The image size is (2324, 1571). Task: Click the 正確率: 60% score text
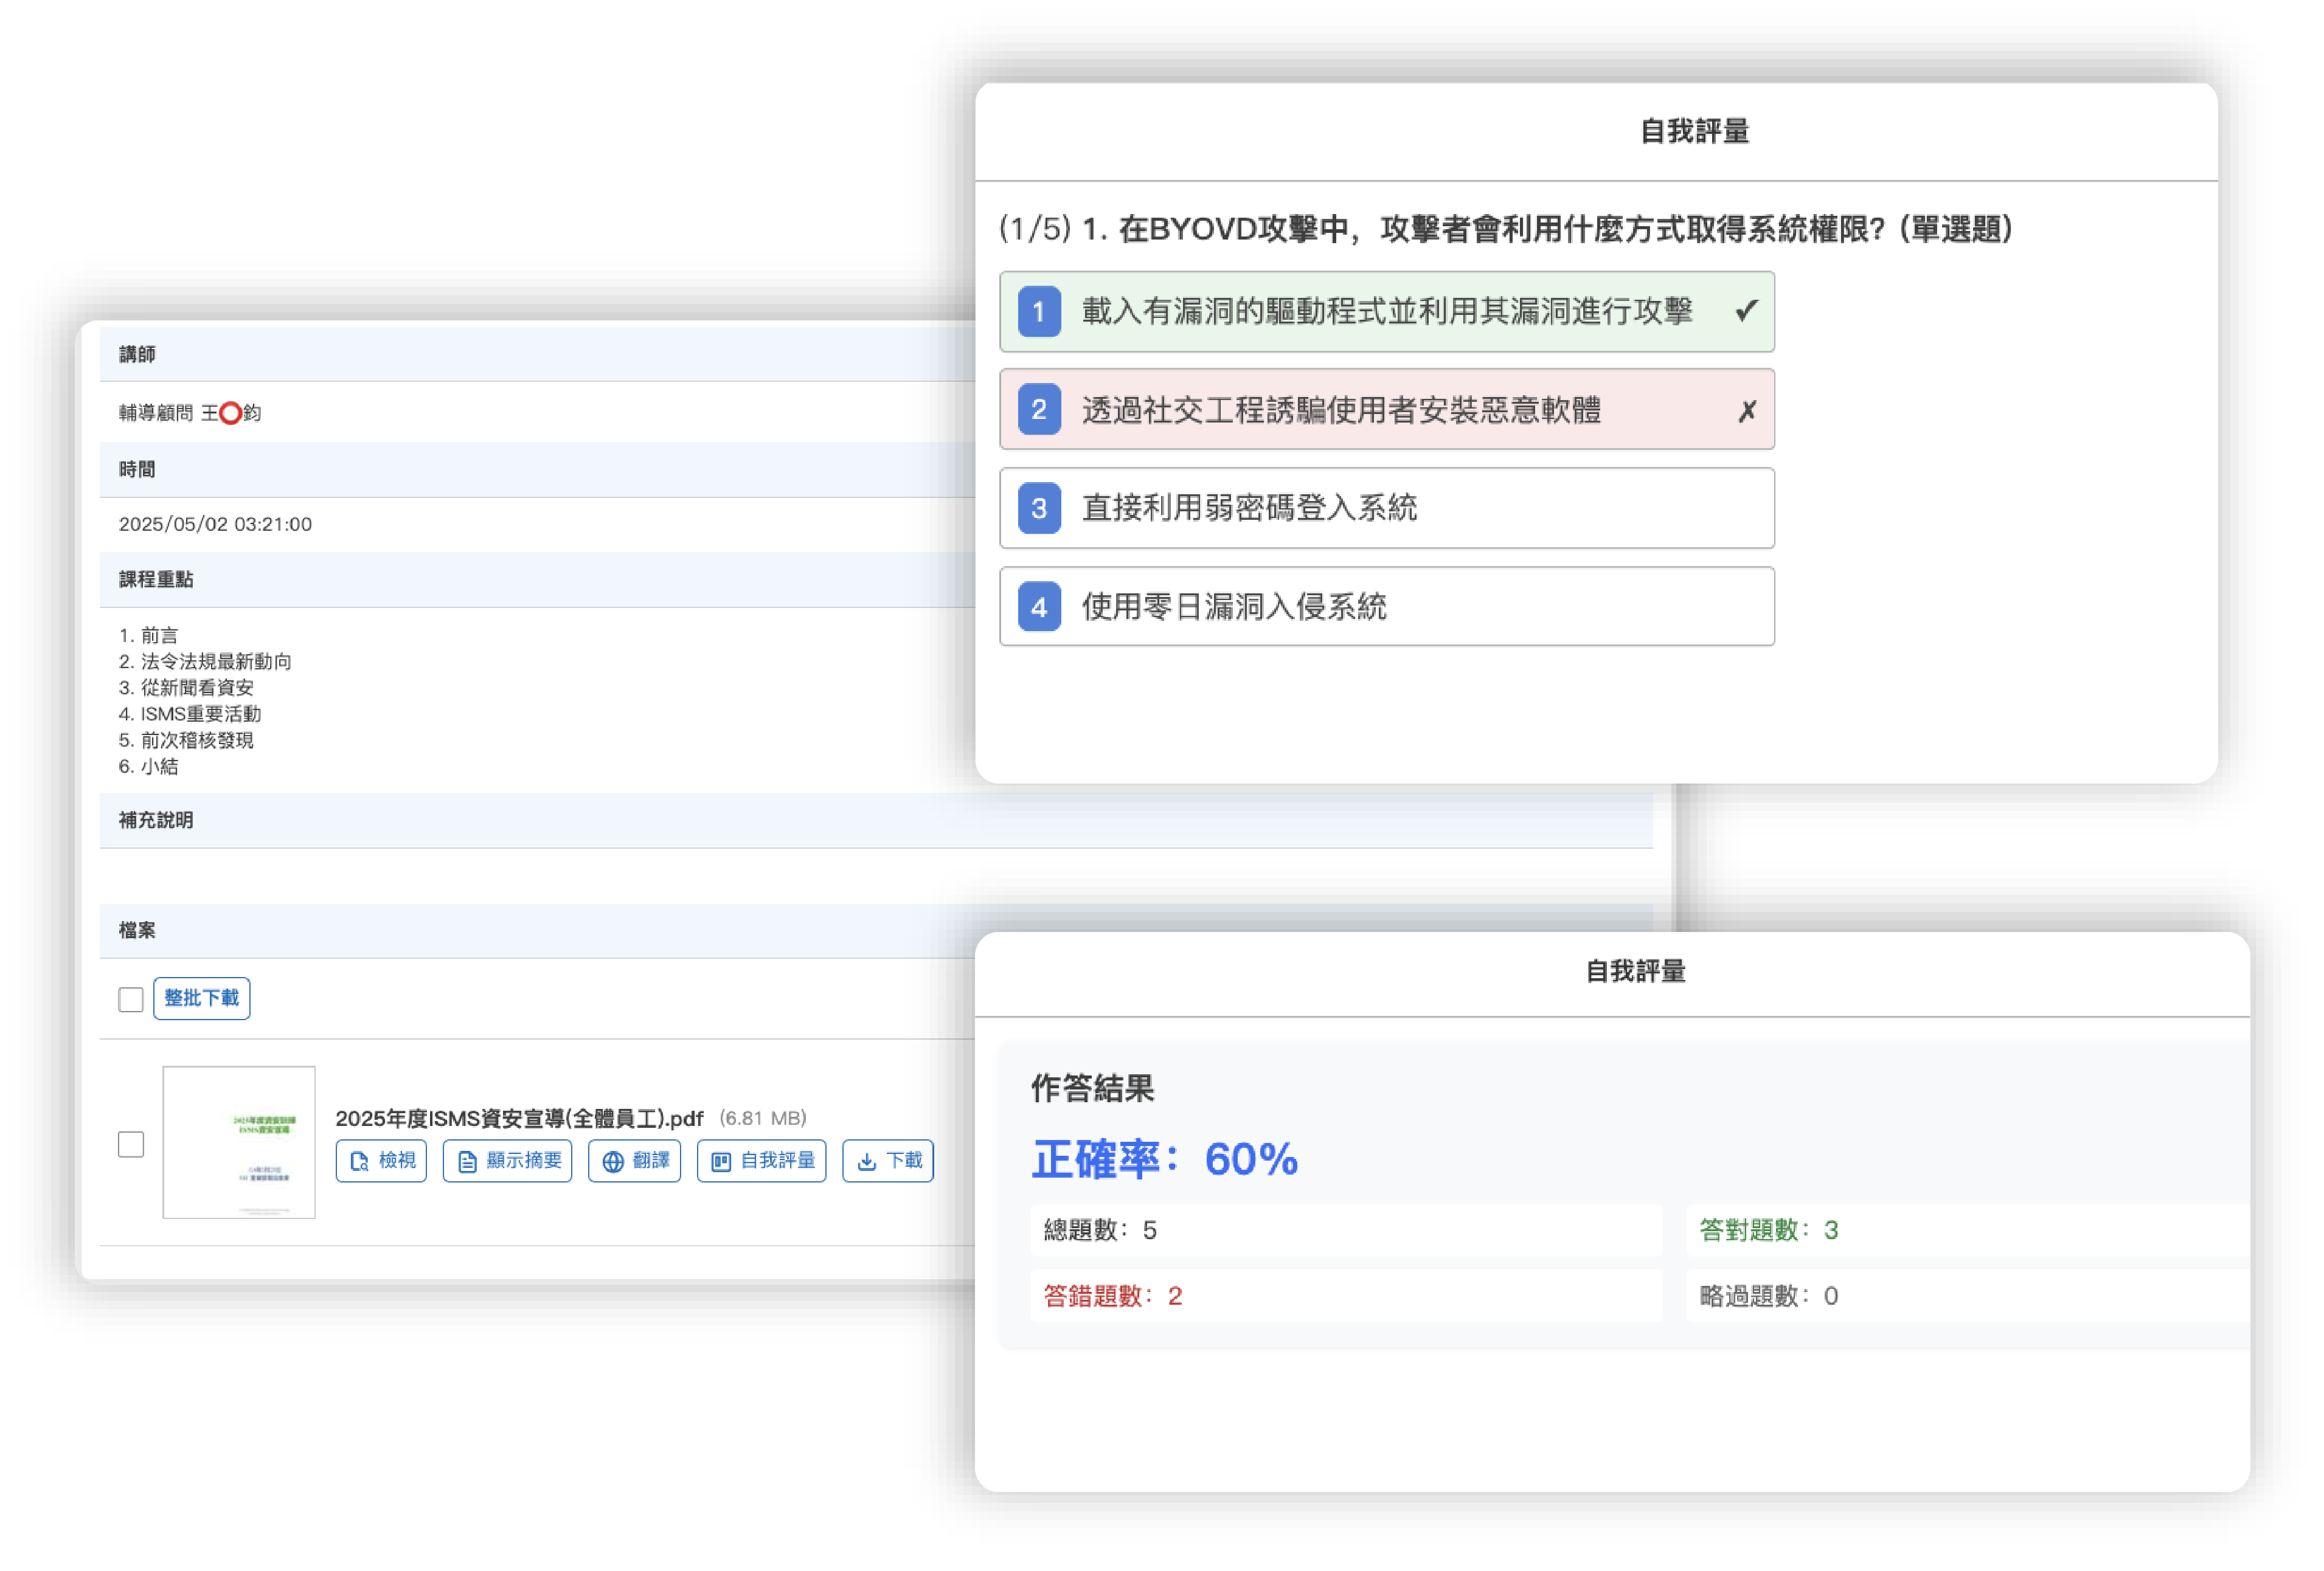1165,1159
